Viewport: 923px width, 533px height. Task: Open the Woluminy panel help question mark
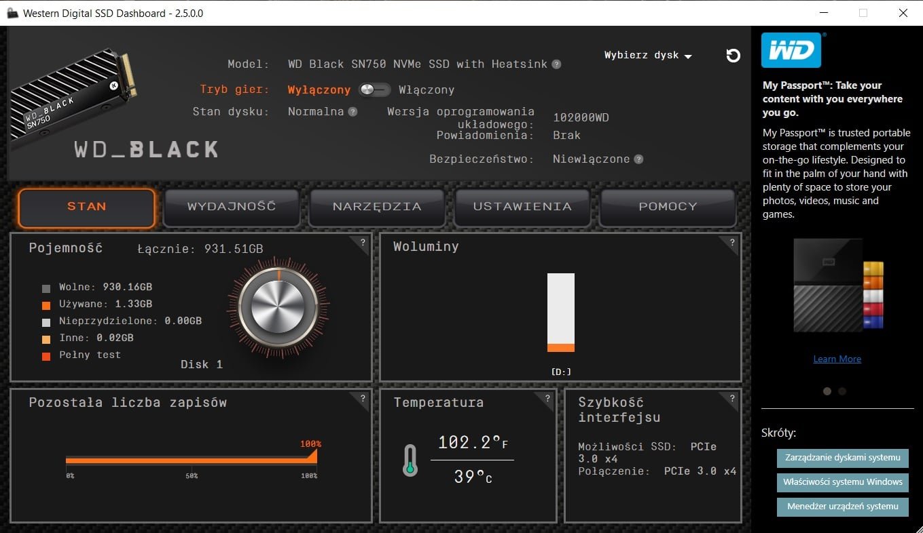pyautogui.click(x=732, y=242)
